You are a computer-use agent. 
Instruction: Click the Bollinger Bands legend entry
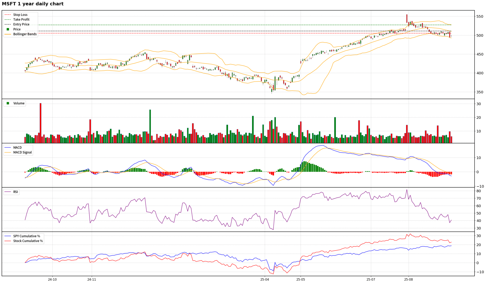click(25, 34)
